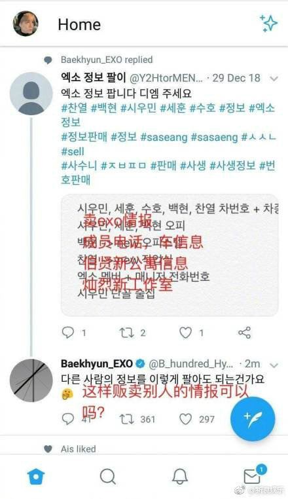
Task: Retweet Baekhyun's tweet showing 361 retweets
Action: (126, 419)
